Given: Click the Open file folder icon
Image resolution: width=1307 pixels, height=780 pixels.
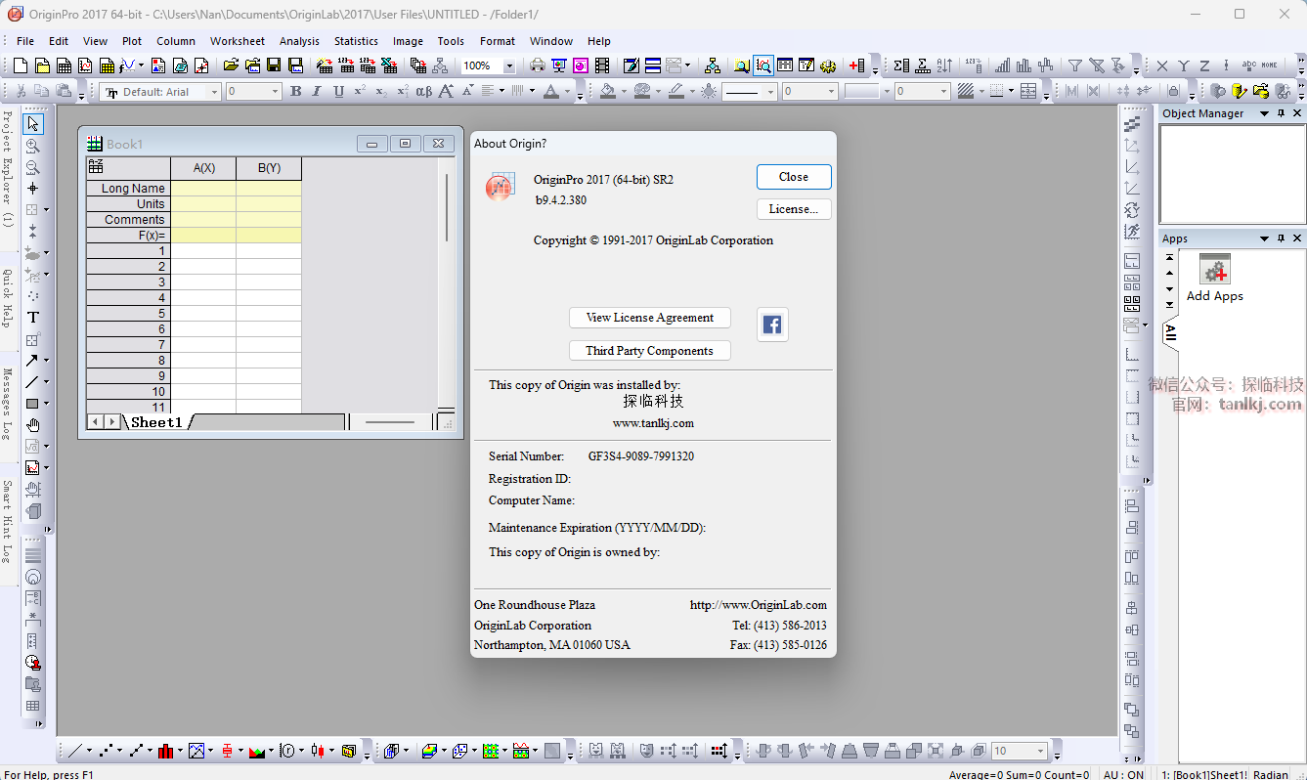Looking at the screenshot, I should (x=231, y=65).
